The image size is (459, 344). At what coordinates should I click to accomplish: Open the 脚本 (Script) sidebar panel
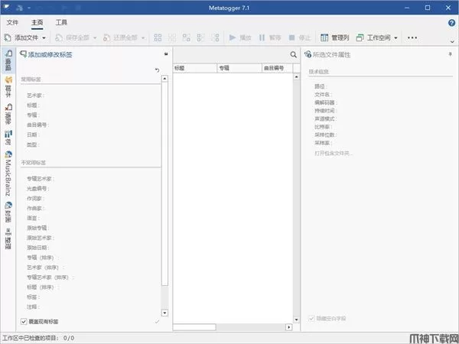[8, 89]
